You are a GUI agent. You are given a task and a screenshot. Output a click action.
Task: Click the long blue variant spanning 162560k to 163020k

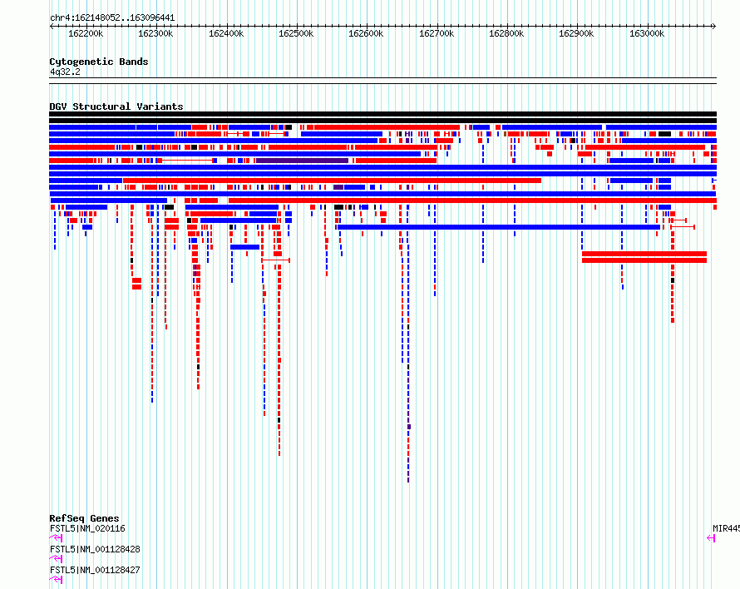tap(499, 227)
